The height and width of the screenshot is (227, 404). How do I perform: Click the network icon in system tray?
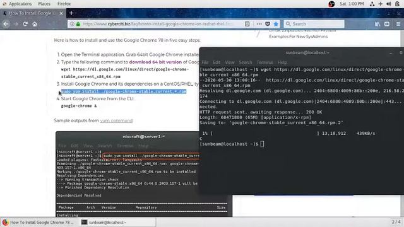(372, 4)
